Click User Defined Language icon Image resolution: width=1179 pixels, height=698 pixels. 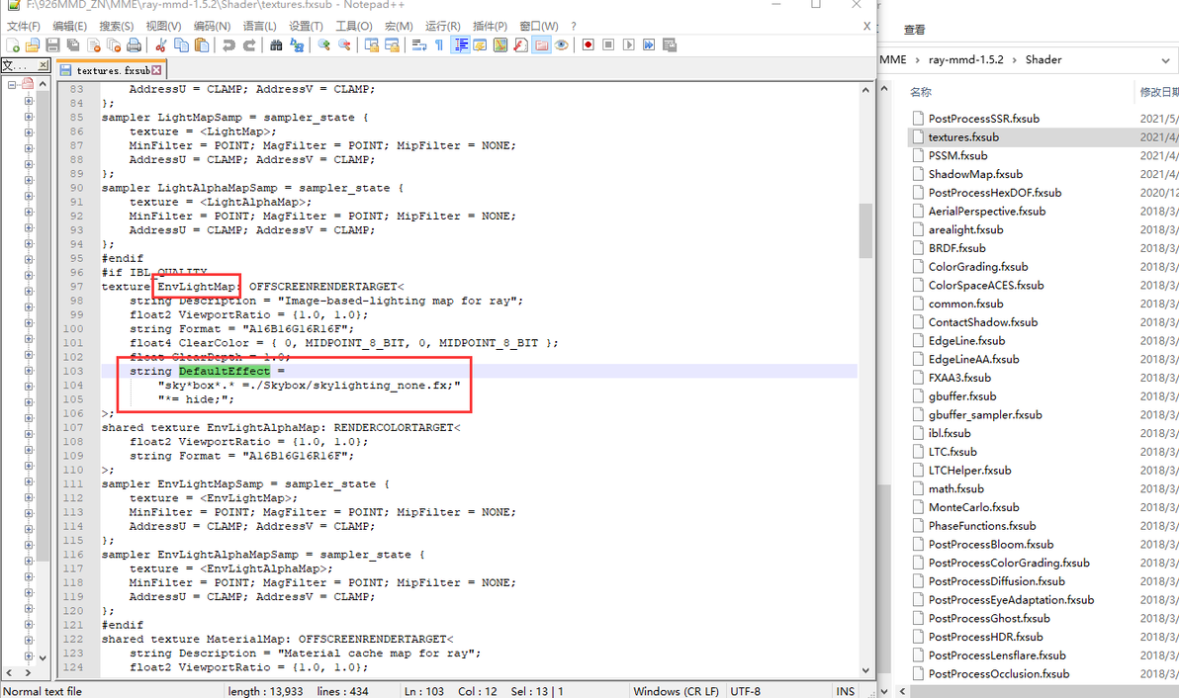tap(480, 45)
